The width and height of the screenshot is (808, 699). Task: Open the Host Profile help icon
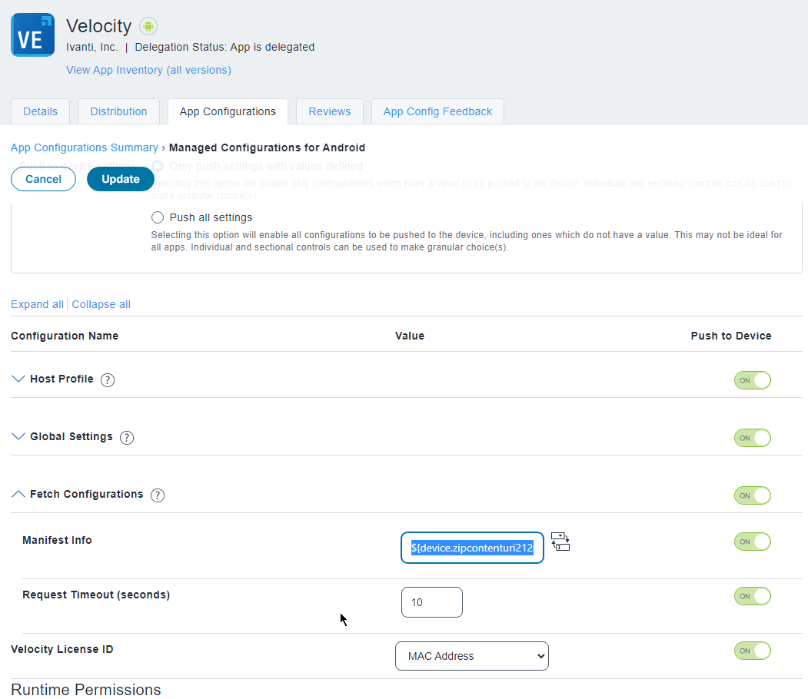[x=107, y=379]
